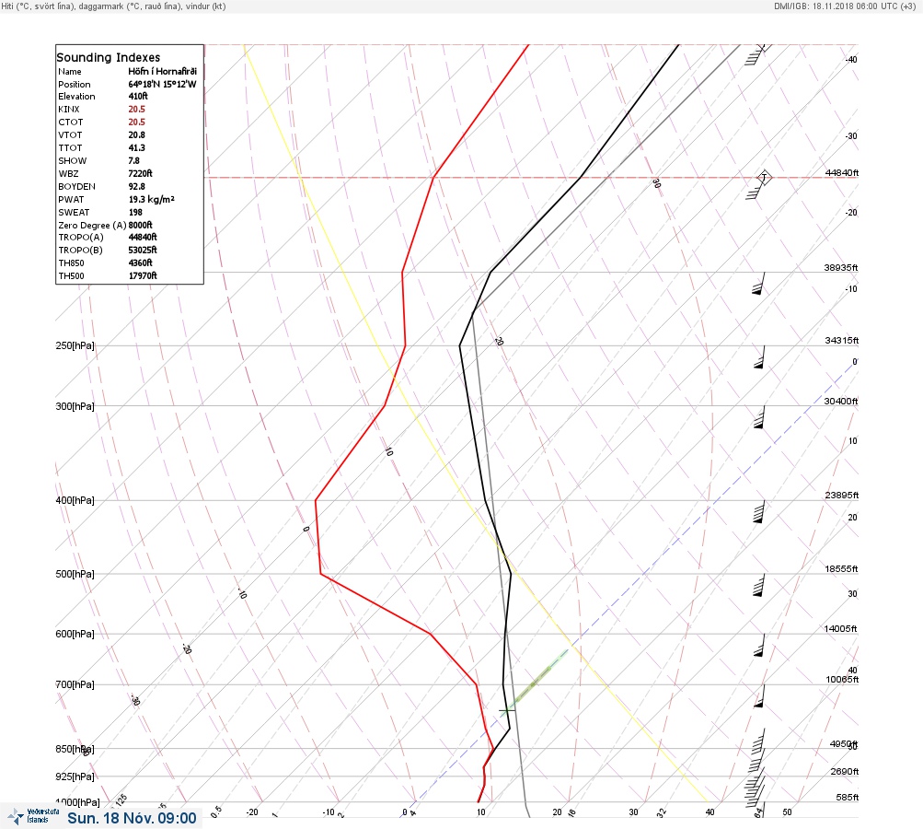Click the 14005ft altitude label
The width and height of the screenshot is (923, 829).
point(840,630)
